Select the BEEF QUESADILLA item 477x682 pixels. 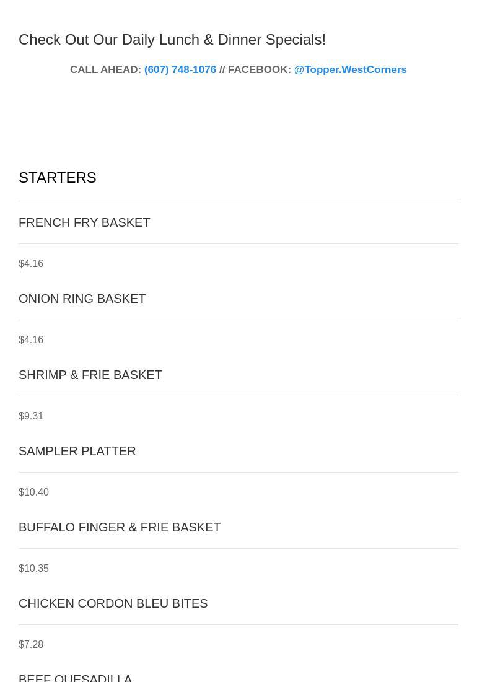[x=75, y=678]
